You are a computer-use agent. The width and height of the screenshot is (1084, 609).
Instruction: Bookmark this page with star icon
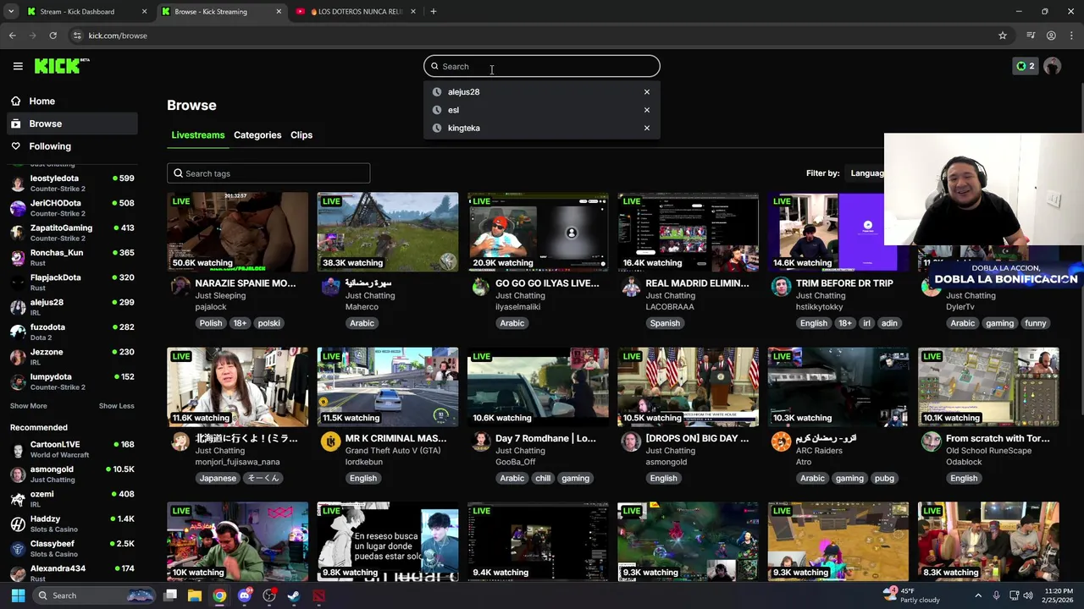(1003, 36)
